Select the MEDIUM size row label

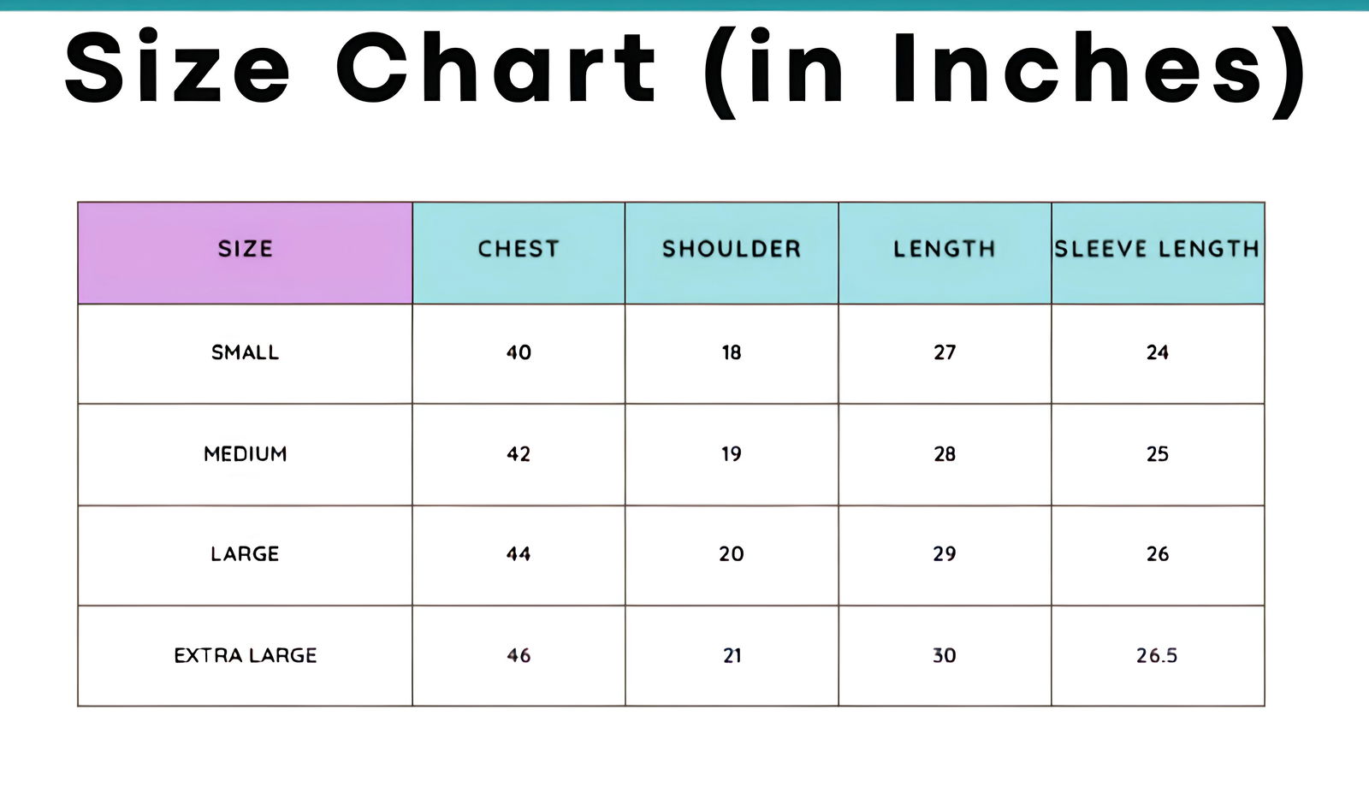246,454
